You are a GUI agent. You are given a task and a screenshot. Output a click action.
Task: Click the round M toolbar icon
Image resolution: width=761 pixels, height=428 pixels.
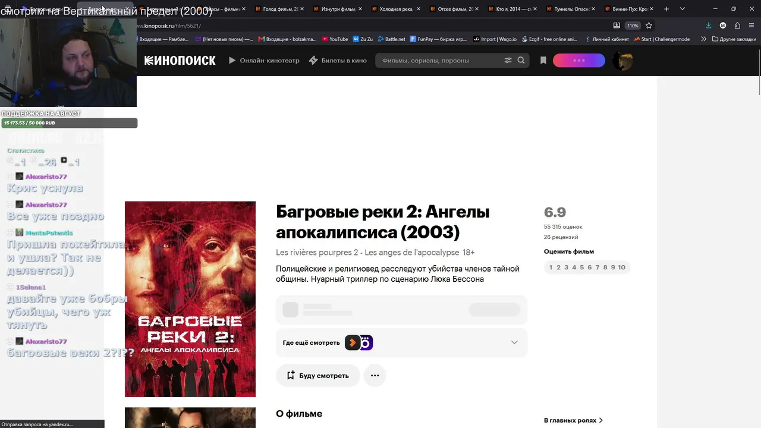pyautogui.click(x=723, y=26)
